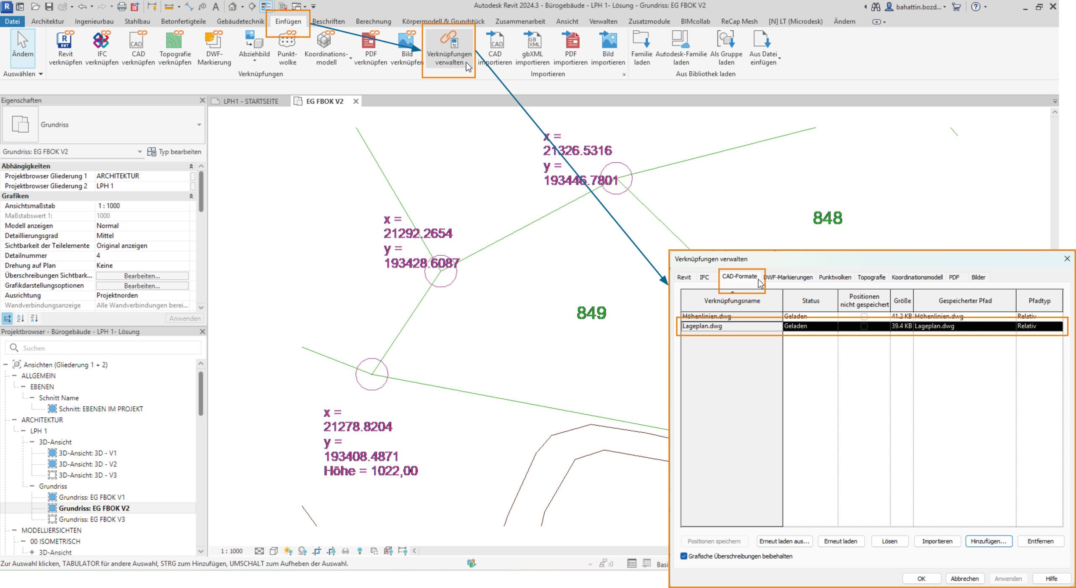Click Hinzufügen... button
The width and height of the screenshot is (1076, 588).
tap(988, 541)
